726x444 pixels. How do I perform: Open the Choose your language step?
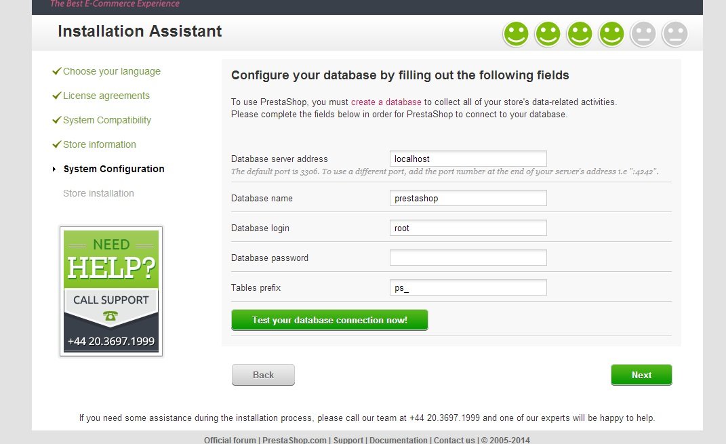112,71
